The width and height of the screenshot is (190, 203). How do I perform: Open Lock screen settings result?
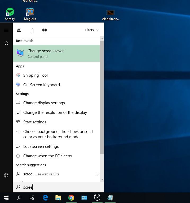point(41,146)
